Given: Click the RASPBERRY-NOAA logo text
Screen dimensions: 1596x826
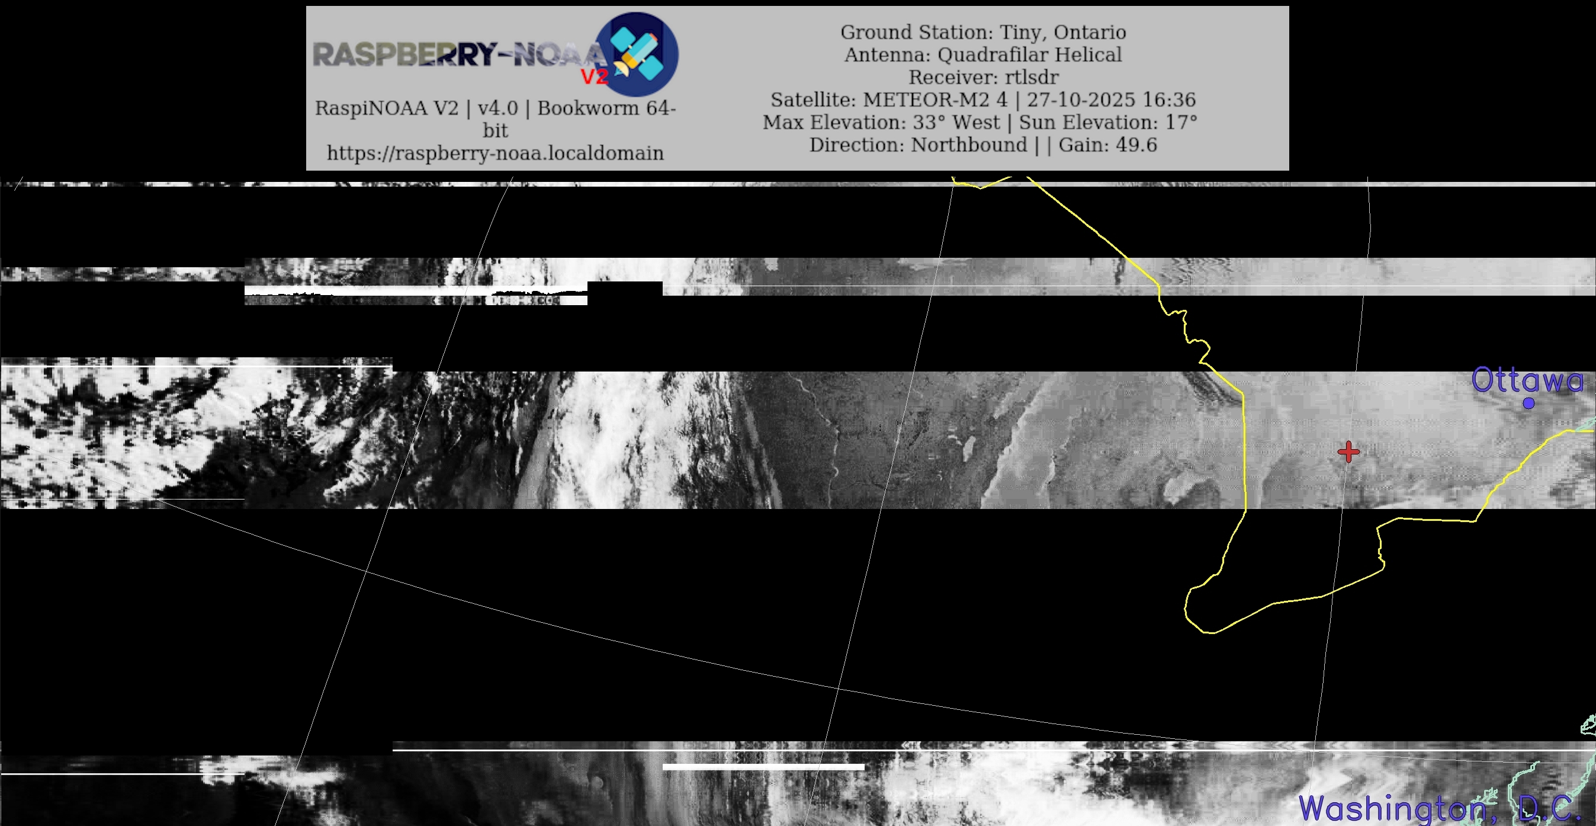Looking at the screenshot, I should (x=458, y=55).
